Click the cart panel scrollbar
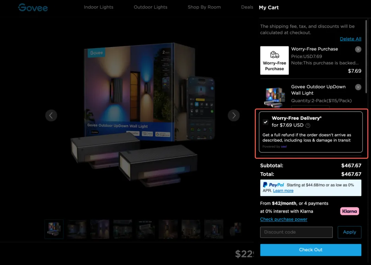 [366, 57]
